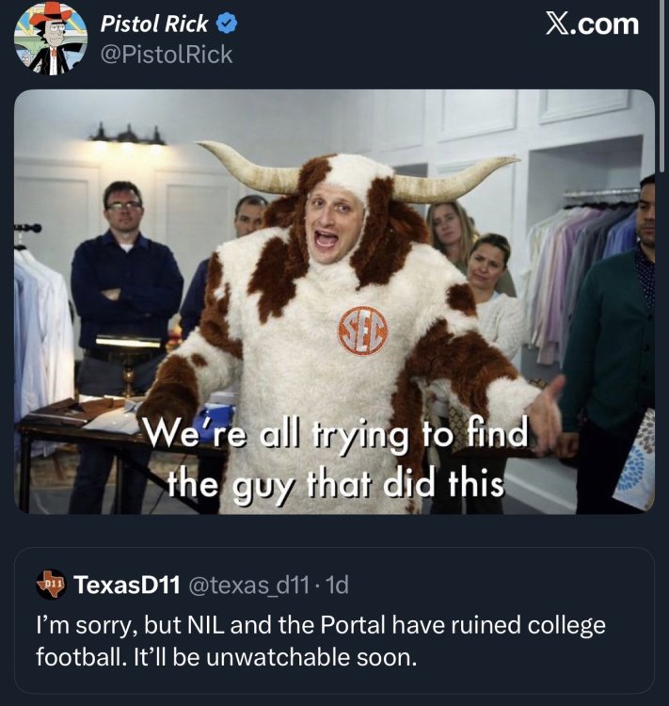The width and height of the screenshot is (669, 706).
Task: Click the left horn of the longhorn costume
Action: [x=245, y=168]
